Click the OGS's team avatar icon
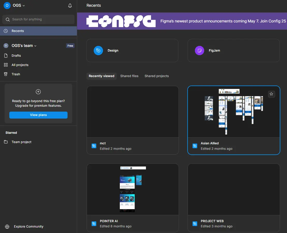 [6, 46]
